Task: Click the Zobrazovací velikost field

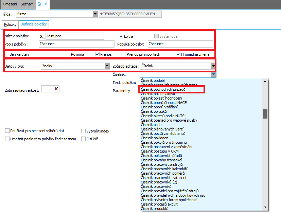Action: click(x=50, y=89)
